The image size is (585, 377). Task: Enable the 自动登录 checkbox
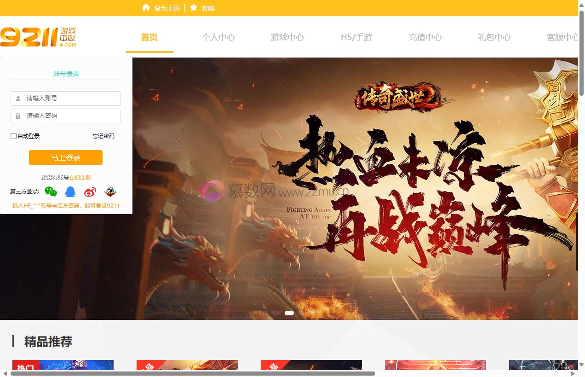pos(14,136)
